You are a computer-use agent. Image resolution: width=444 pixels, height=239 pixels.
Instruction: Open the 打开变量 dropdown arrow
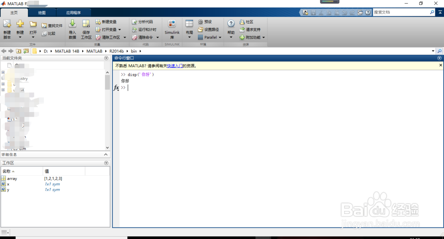tap(119, 30)
